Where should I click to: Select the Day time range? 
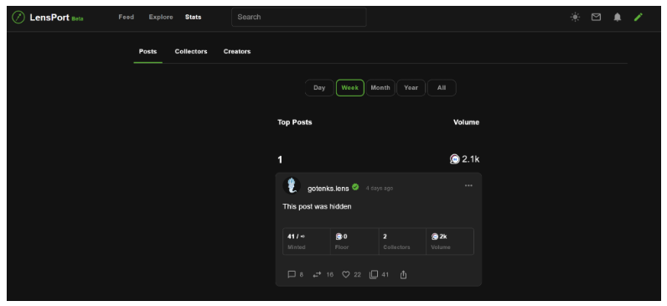[319, 88]
